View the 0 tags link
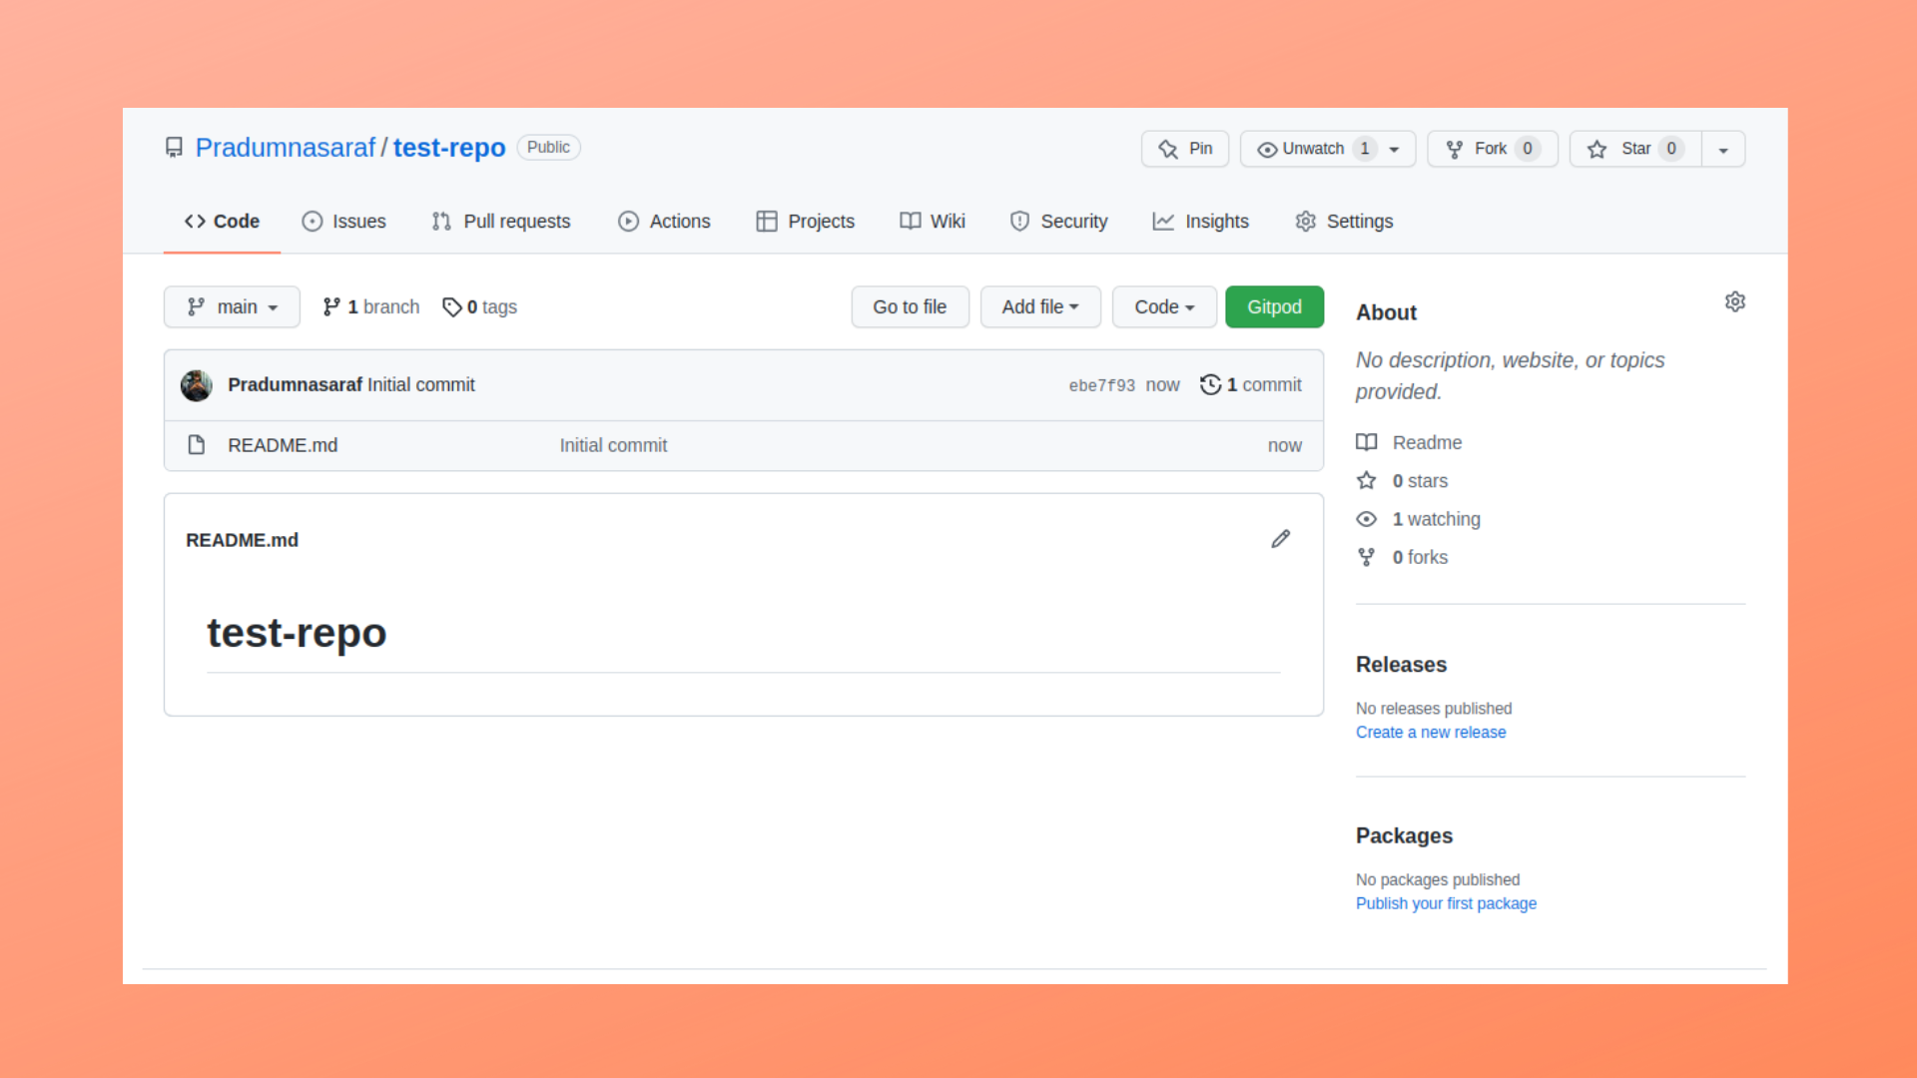The height and width of the screenshot is (1078, 1917). coord(479,307)
